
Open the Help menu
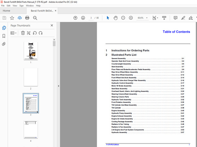38,6
